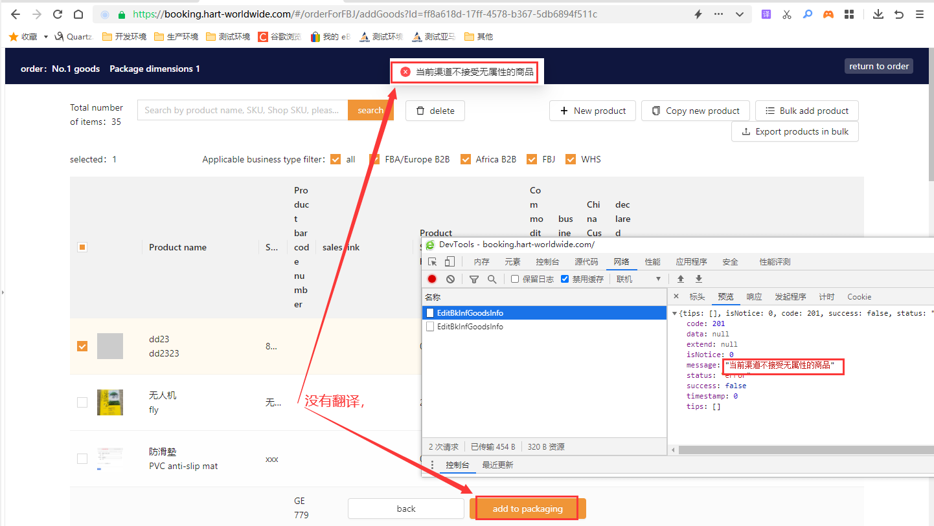Enable the 保留日志 preserve log checkbox
The width and height of the screenshot is (934, 526).
pyautogui.click(x=515, y=279)
